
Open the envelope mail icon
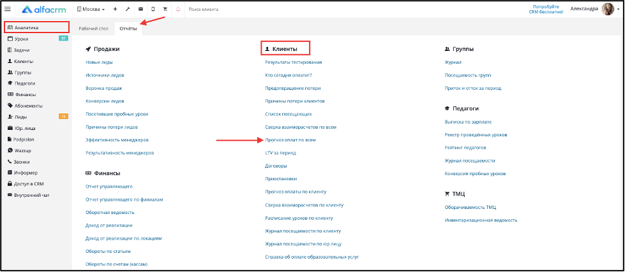click(140, 9)
